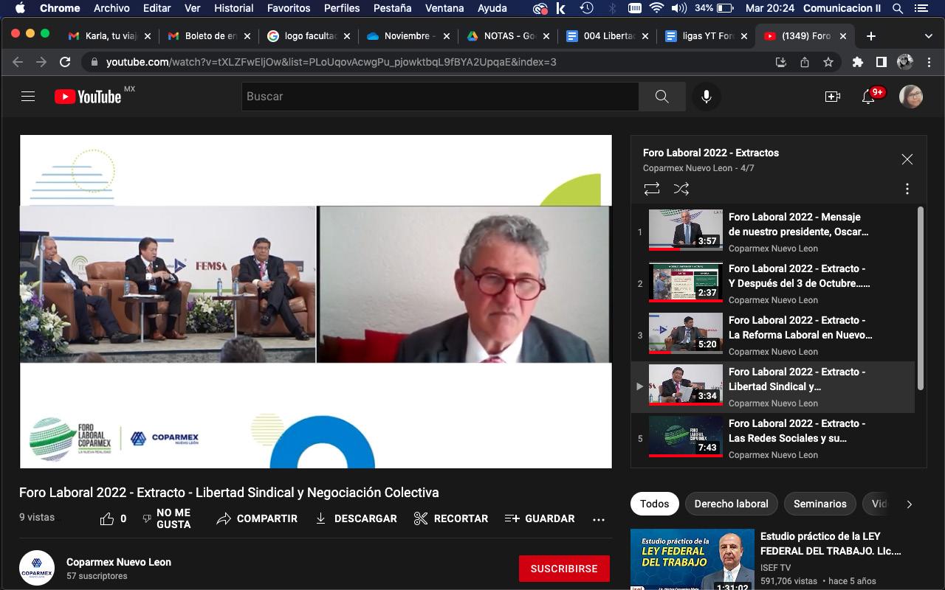This screenshot has width=945, height=590.
Task: Open the Favoritos menu in the menu bar
Action: coord(289,8)
